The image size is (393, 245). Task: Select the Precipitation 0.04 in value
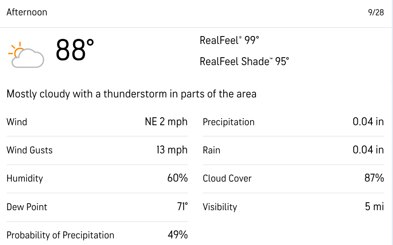pyautogui.click(x=368, y=122)
